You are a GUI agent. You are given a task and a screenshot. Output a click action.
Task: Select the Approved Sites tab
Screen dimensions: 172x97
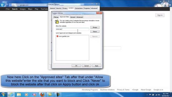click(64, 17)
